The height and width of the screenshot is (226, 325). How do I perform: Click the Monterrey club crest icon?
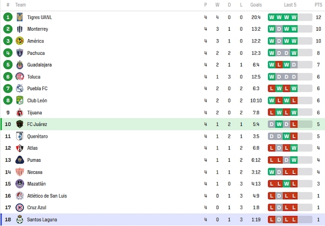(x=20, y=29)
